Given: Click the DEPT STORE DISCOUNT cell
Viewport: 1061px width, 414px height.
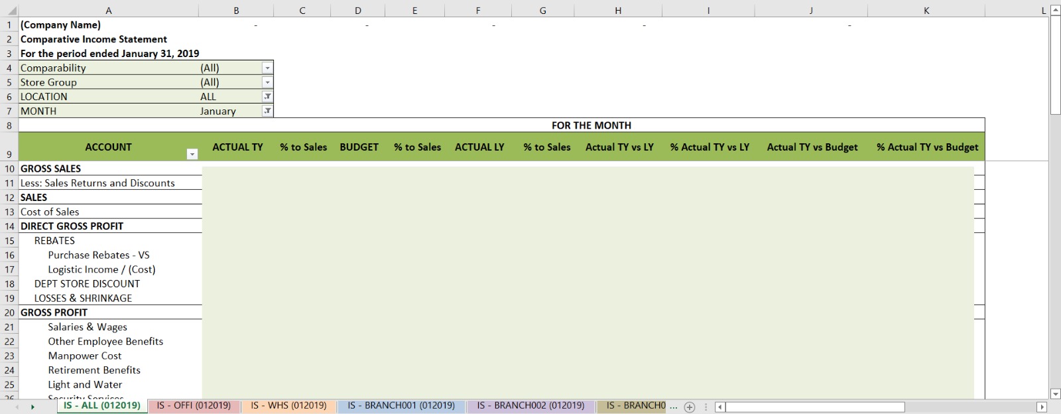Looking at the screenshot, I should (x=87, y=284).
